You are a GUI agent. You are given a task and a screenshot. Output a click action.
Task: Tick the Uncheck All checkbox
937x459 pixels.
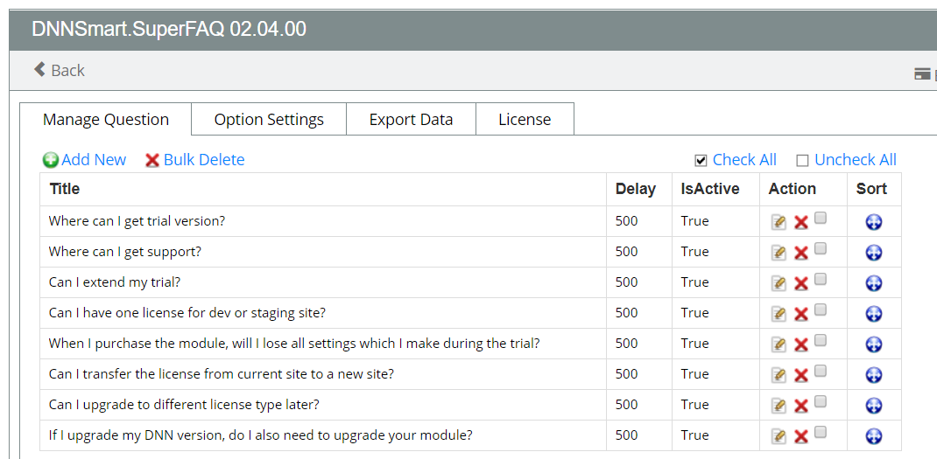point(802,161)
